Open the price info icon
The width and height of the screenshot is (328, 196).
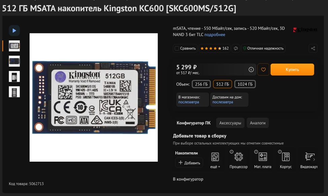click(251, 69)
